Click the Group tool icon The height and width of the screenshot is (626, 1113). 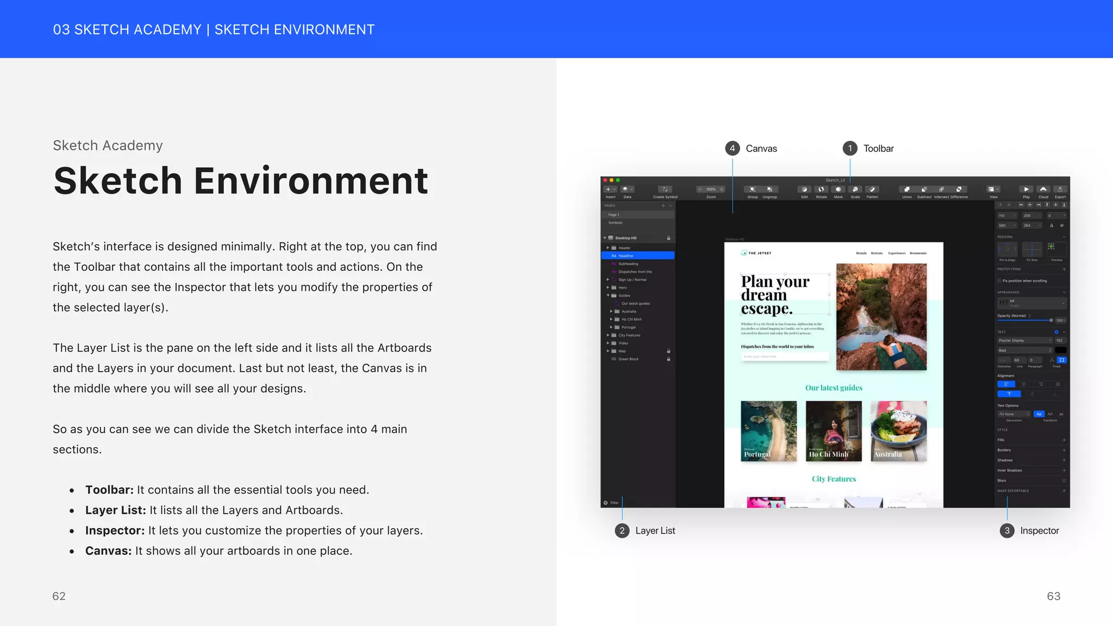[x=752, y=190]
